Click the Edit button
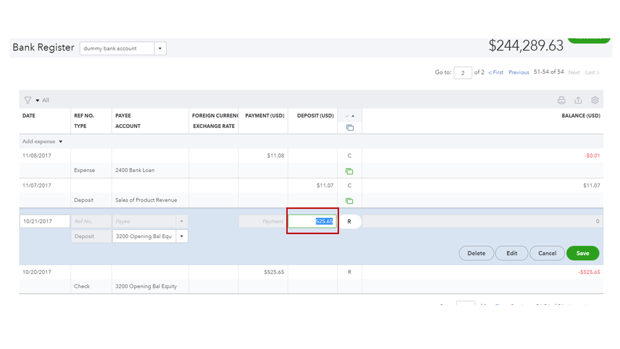The height and width of the screenshot is (349, 620). [x=511, y=253]
